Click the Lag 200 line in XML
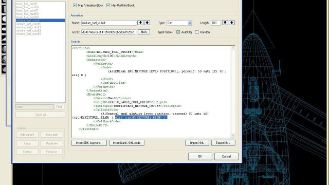Viewport: 329px width, 185px height. pyautogui.click(x=113, y=83)
